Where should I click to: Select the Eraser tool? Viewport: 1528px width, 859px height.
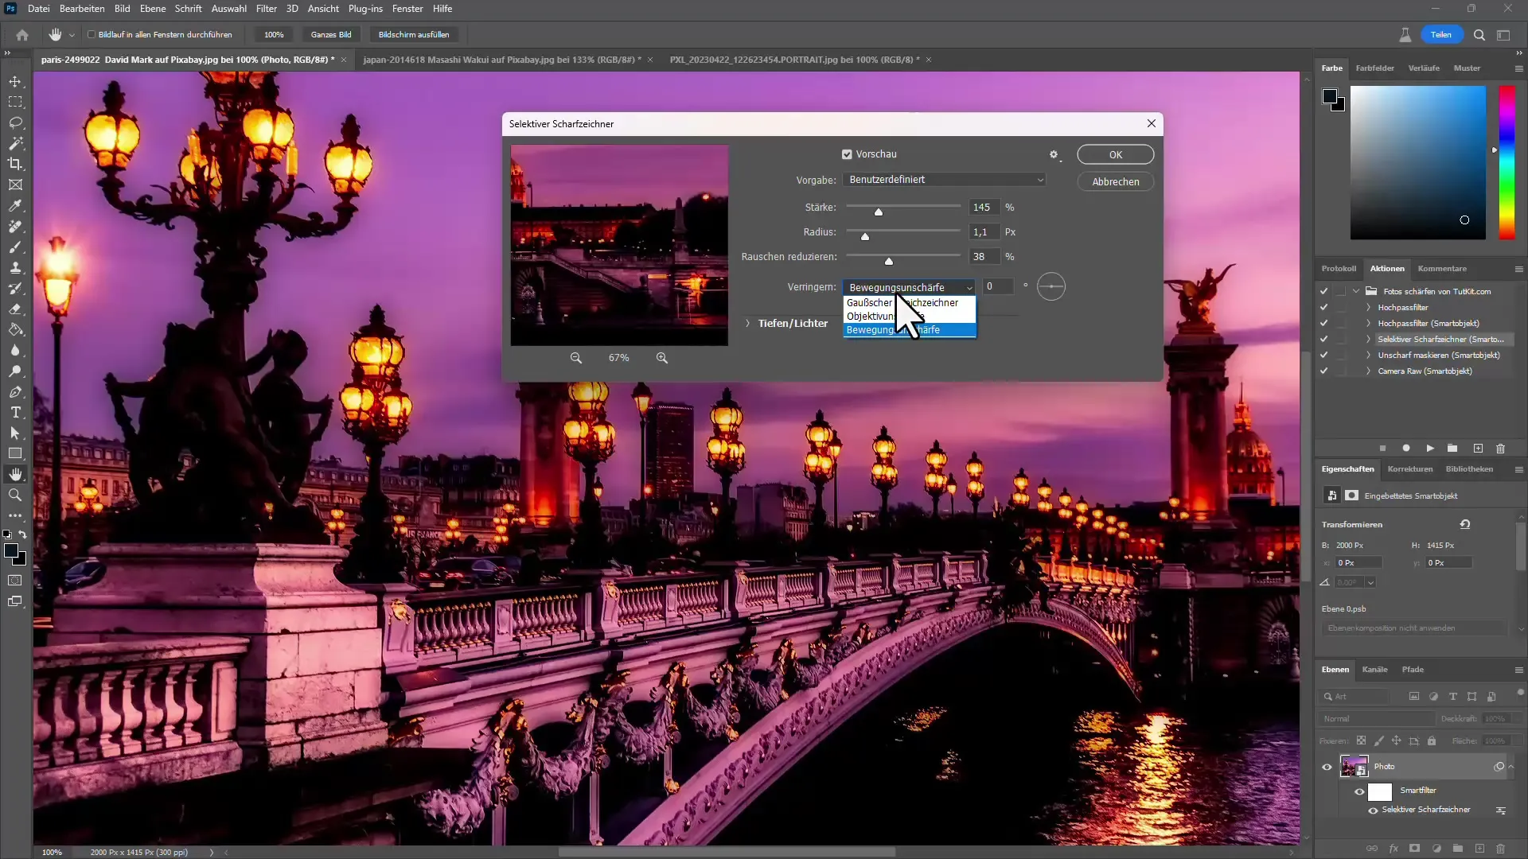point(15,309)
